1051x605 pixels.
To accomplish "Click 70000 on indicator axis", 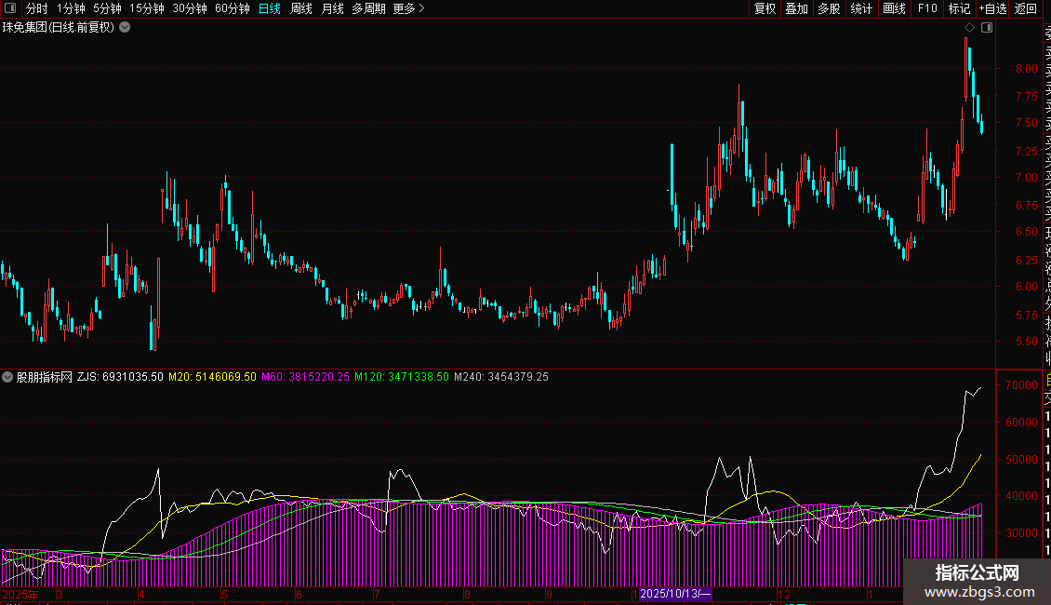I will tap(1021, 385).
